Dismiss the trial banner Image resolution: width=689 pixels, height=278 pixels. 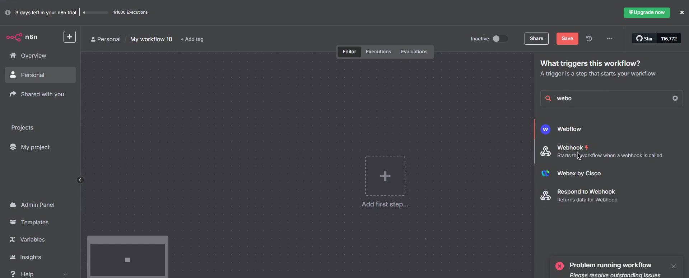click(x=682, y=13)
